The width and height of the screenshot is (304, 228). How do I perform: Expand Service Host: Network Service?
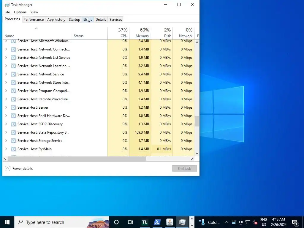coord(6,74)
